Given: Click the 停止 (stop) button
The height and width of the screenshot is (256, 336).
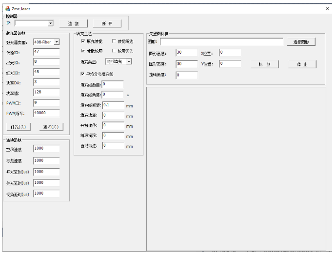Looking at the screenshot, I should 302,64.
